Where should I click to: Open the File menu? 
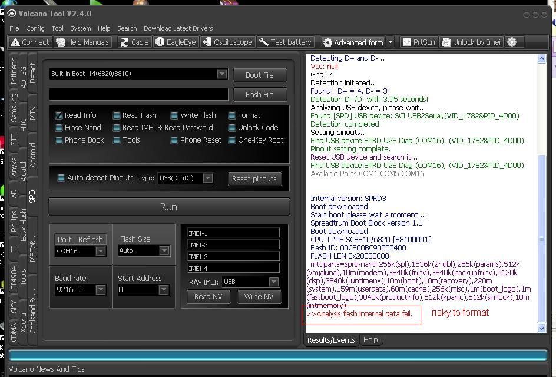tap(14, 28)
